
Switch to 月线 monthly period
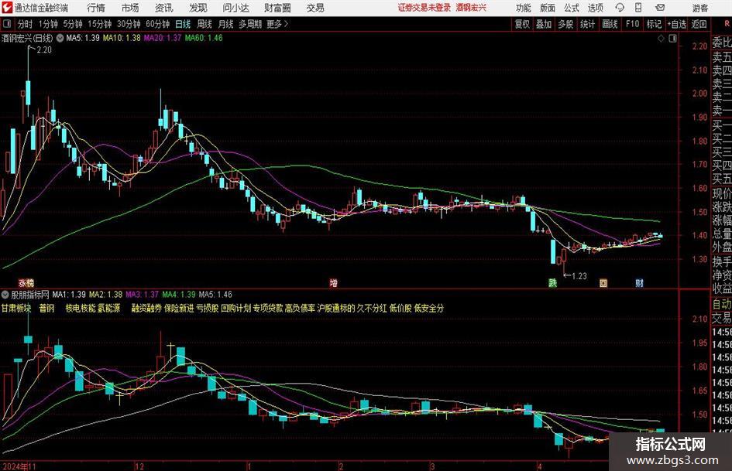[x=226, y=24]
